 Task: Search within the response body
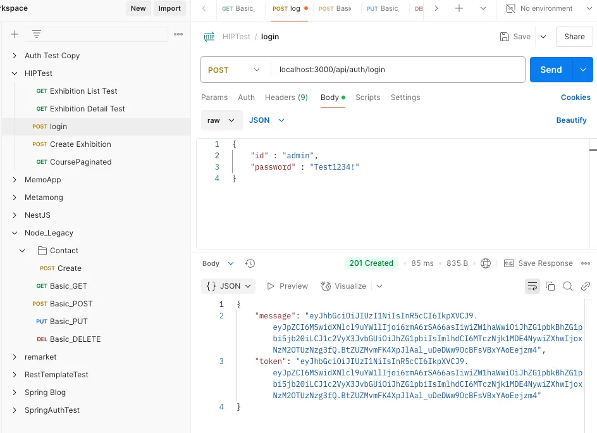(568, 286)
